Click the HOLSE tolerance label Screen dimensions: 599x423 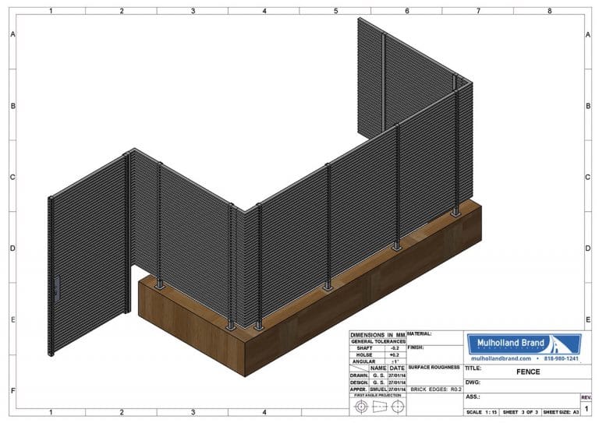(x=364, y=354)
